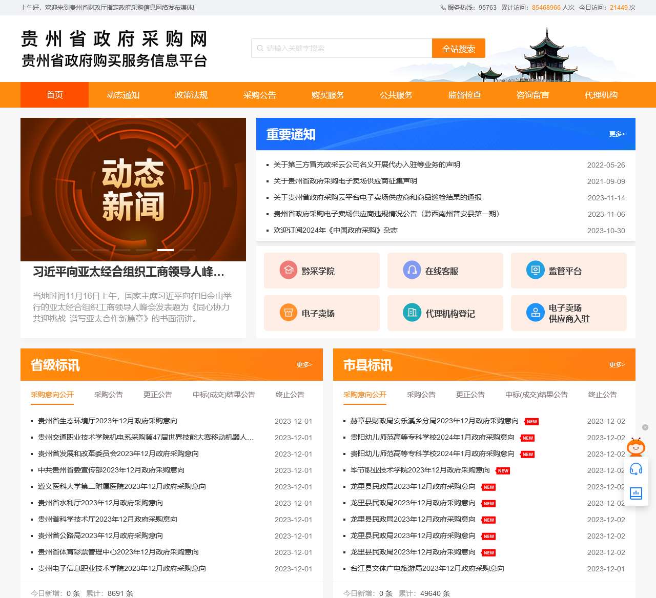Screen dimensions: 656x598
Task: Click the floating chart statistics icon
Action: click(636, 493)
